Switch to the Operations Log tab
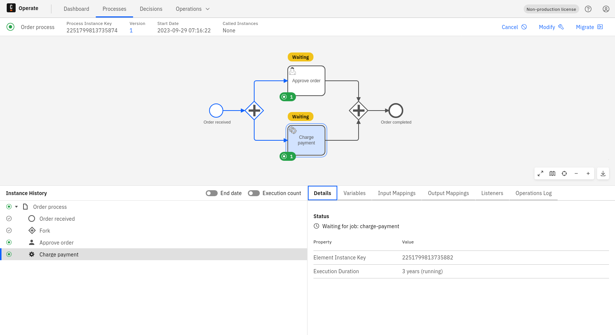The width and height of the screenshot is (615, 335). pyautogui.click(x=533, y=193)
